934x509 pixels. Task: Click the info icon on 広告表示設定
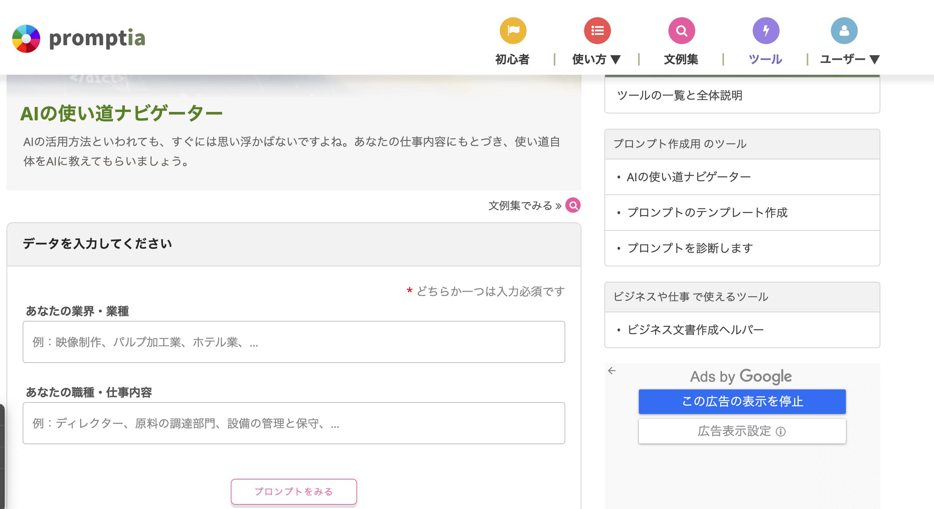[781, 432]
